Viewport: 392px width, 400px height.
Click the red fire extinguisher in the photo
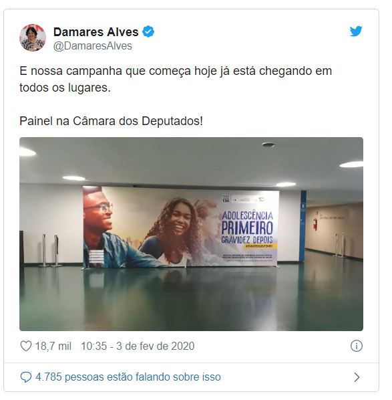pos(315,224)
